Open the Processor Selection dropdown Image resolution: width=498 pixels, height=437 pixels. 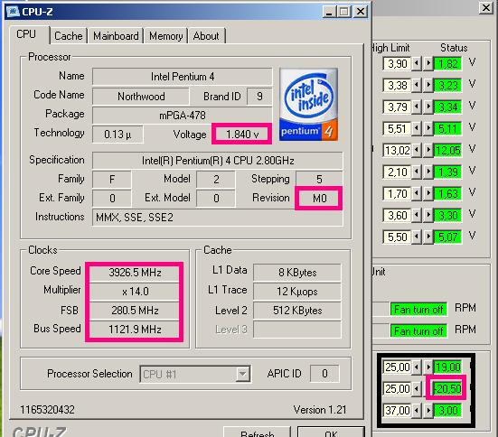pyautogui.click(x=242, y=374)
